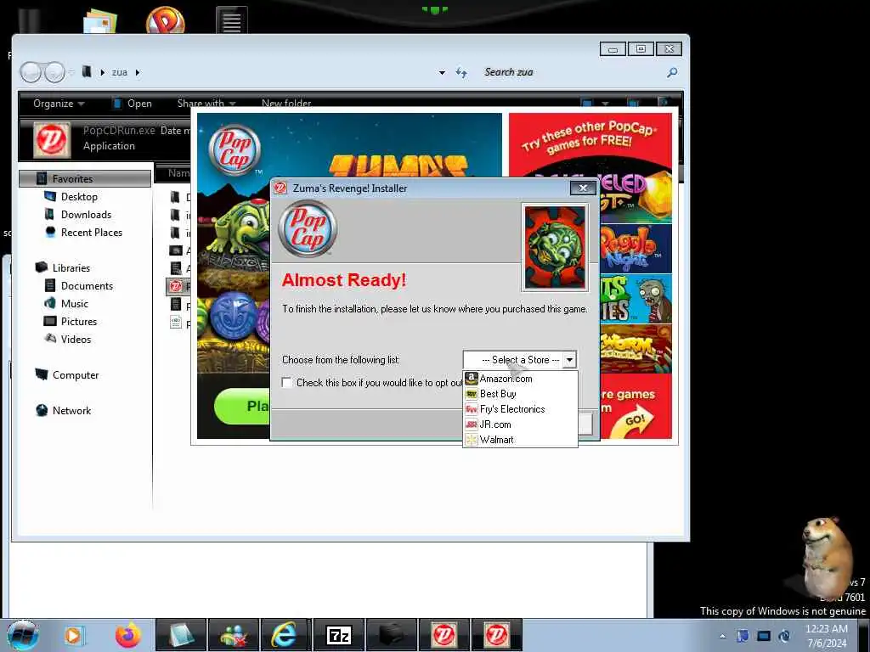
Task: Click the second PopCap taskbar button
Action: click(x=496, y=635)
